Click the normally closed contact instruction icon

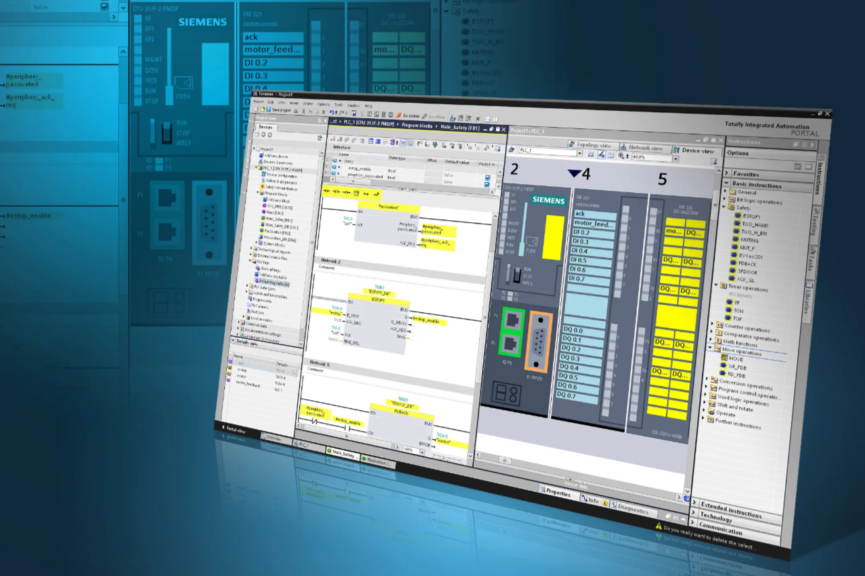tap(336, 191)
